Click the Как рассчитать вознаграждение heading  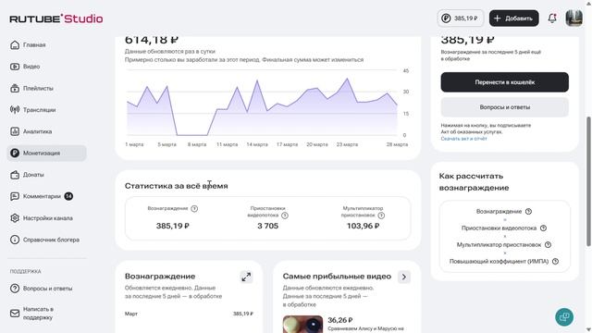[x=474, y=181]
